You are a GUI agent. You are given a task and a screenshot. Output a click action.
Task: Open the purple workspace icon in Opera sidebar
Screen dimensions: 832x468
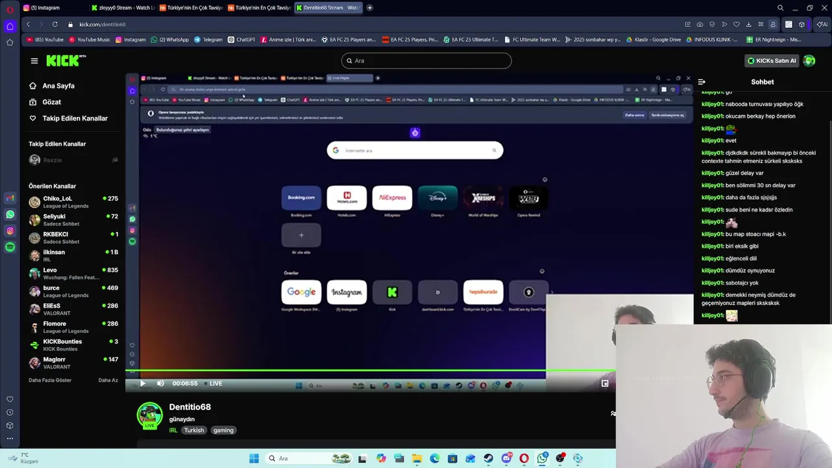tap(10, 27)
